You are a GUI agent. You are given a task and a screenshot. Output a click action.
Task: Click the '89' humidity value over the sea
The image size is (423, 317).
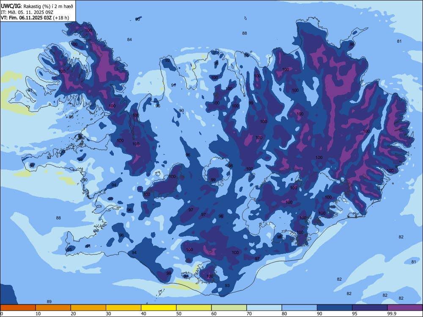click(49, 302)
